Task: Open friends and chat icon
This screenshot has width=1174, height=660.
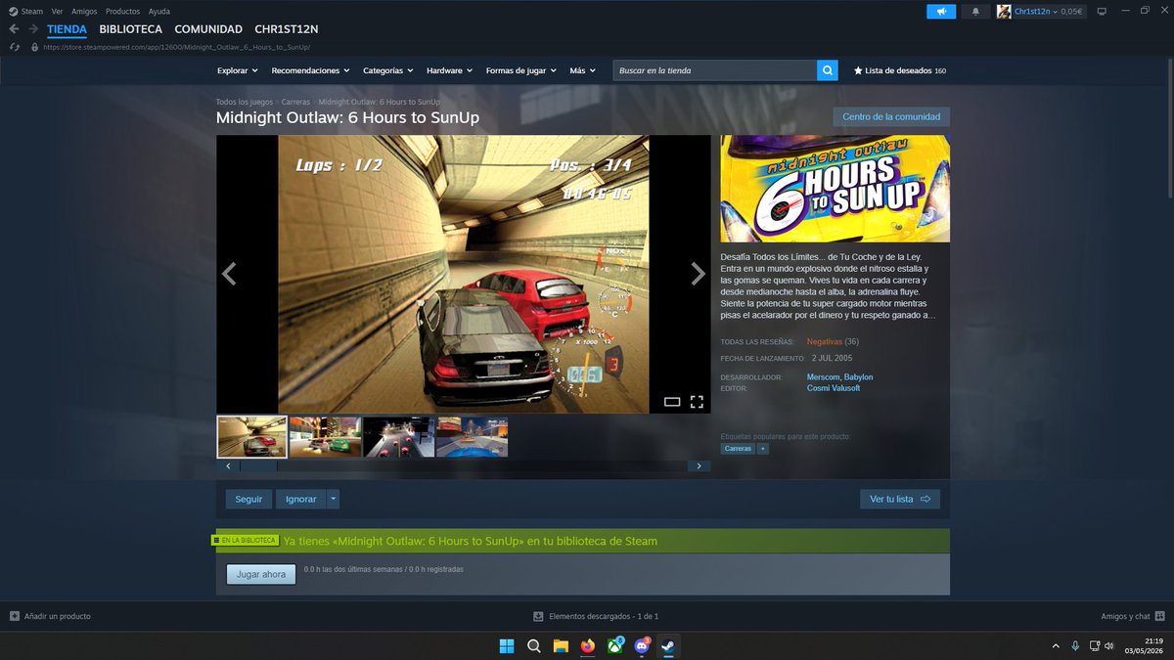Action: pyautogui.click(x=1159, y=616)
